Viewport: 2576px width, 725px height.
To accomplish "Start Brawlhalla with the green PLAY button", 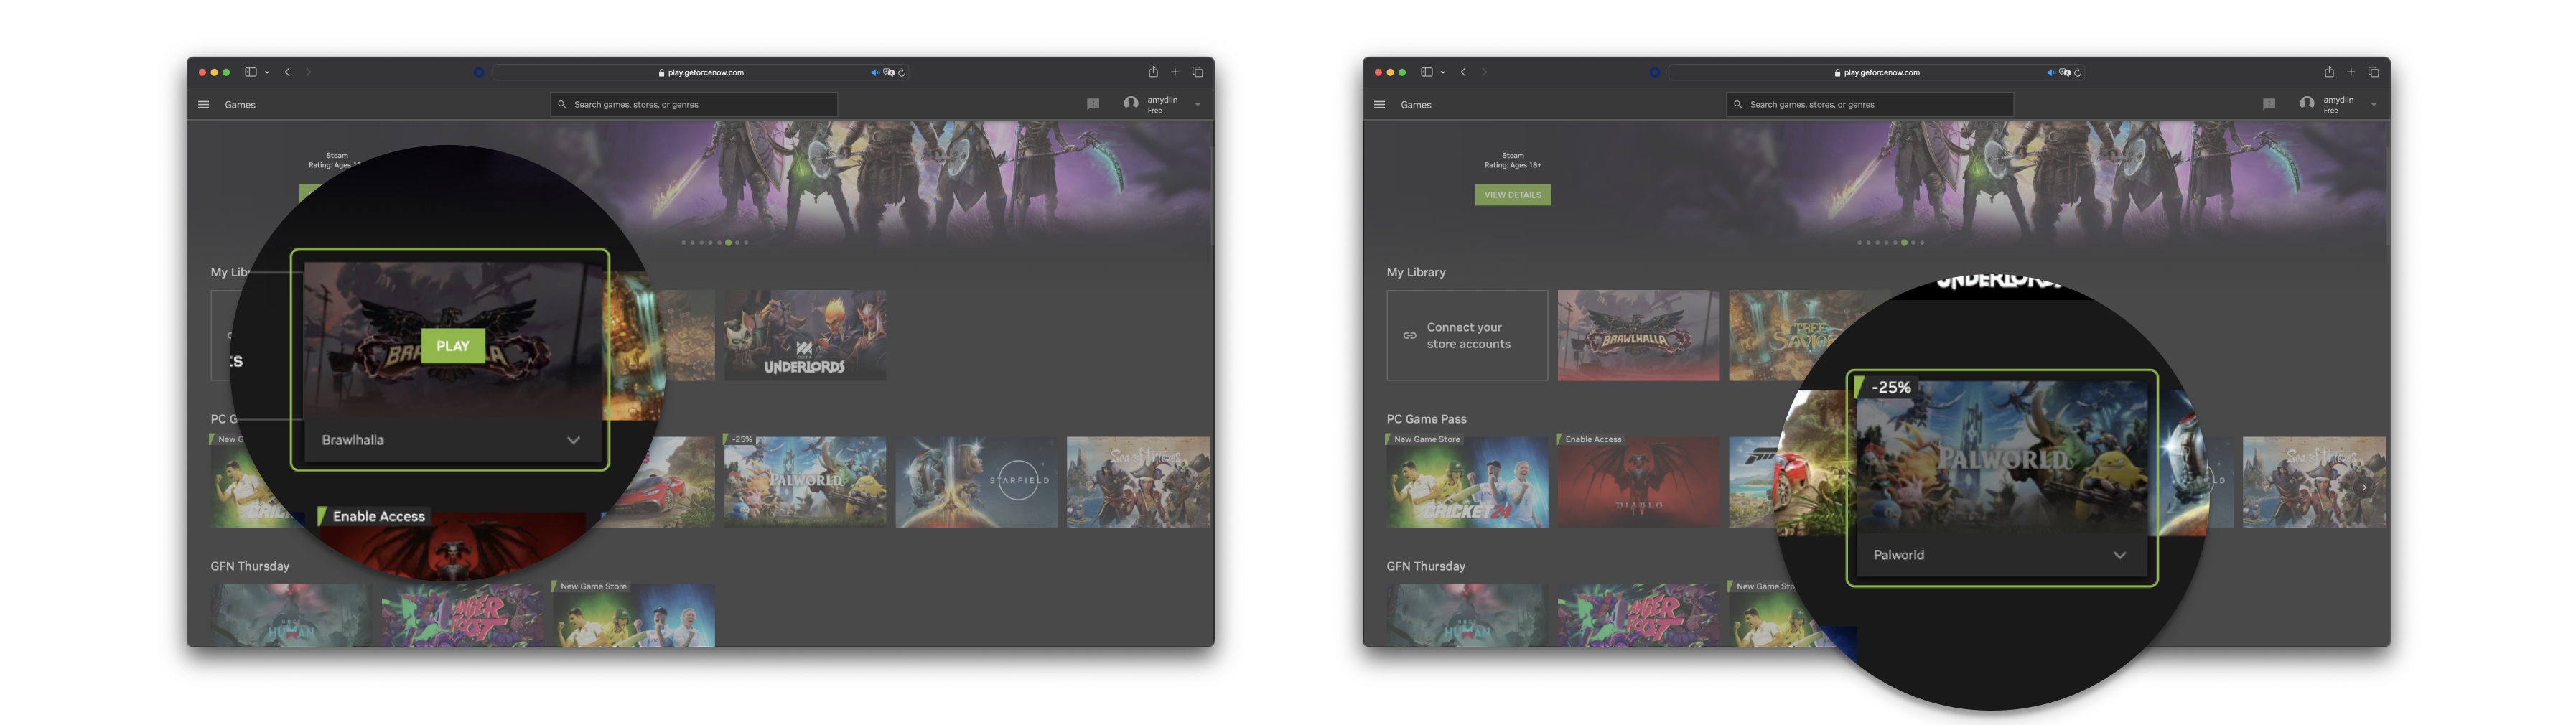I will (452, 345).
